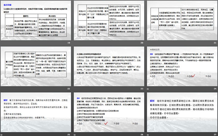Click the animation star icon under slide 24
This screenshot has height=136, width=218.
coord(148,89)
